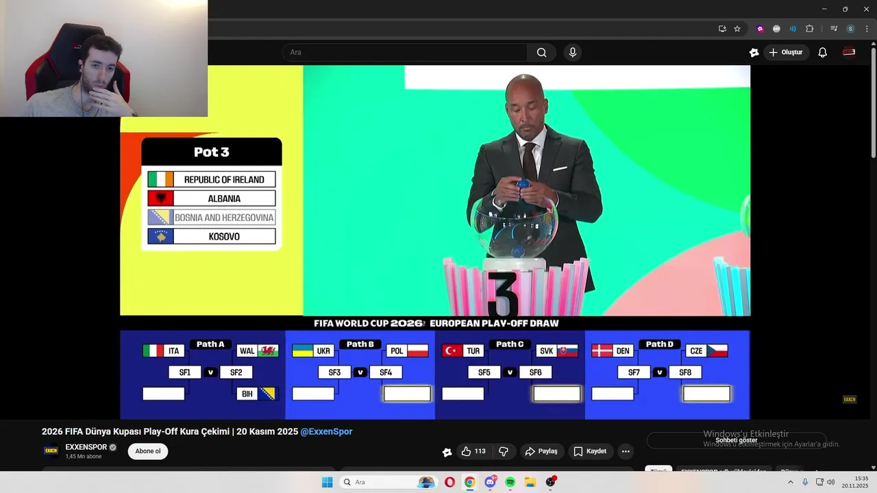Click the blue sound waves extension icon

[x=793, y=29]
